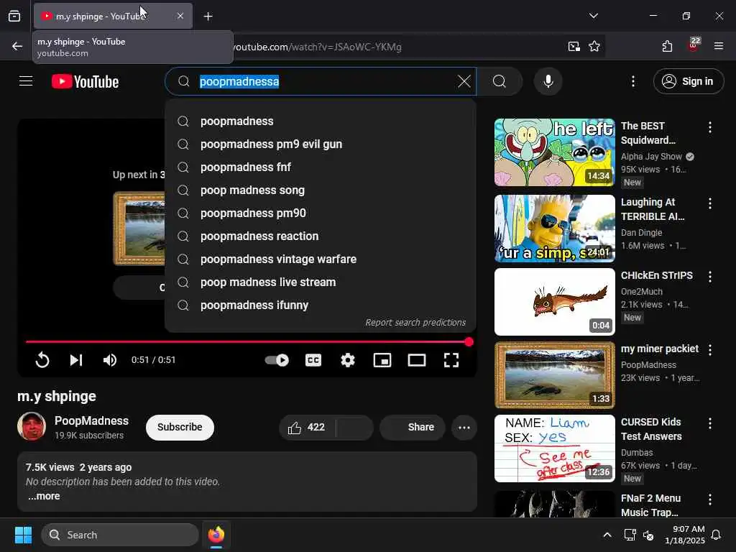736x552 pixels.
Task: Open the notifications bell in taskbar
Action: click(x=717, y=535)
